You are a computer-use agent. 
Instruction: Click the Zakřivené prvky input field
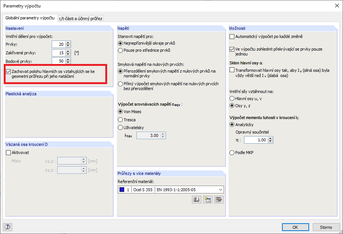pos(59,53)
